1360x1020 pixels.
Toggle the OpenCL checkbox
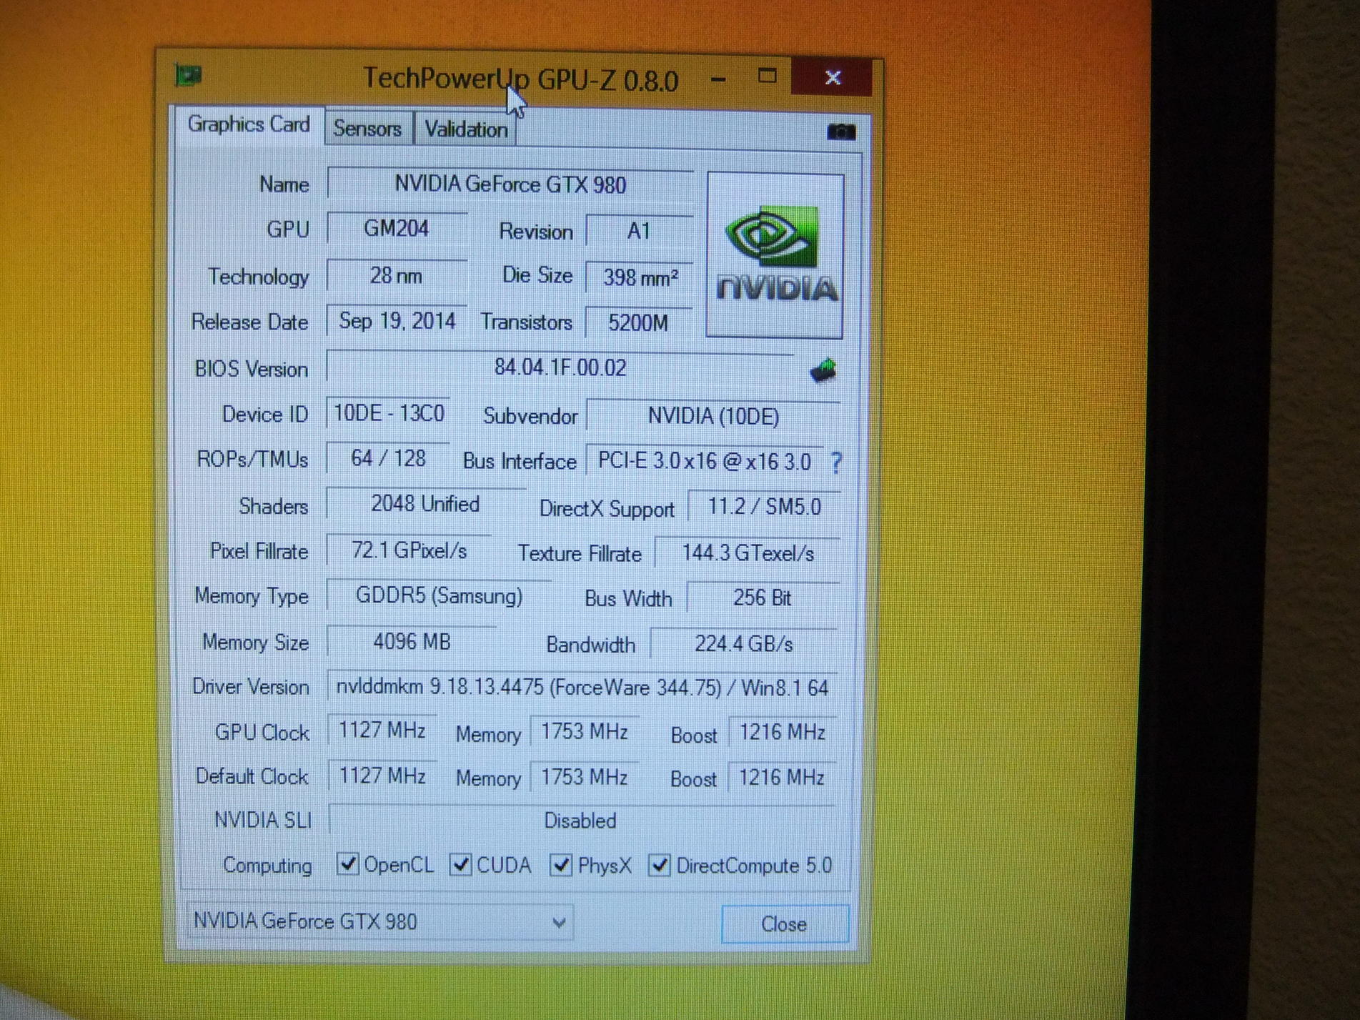[347, 863]
